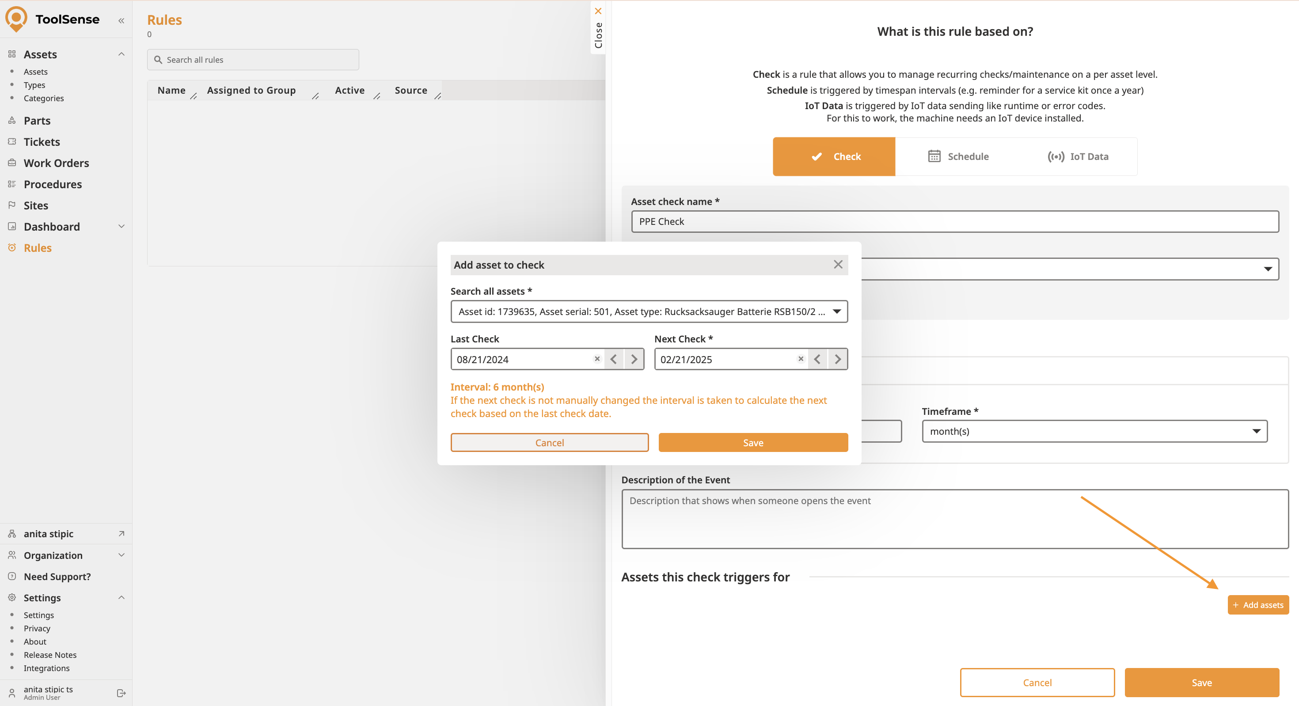This screenshot has height=706, width=1299.
Task: Click next arrow on Next Check date
Action: [x=838, y=359]
